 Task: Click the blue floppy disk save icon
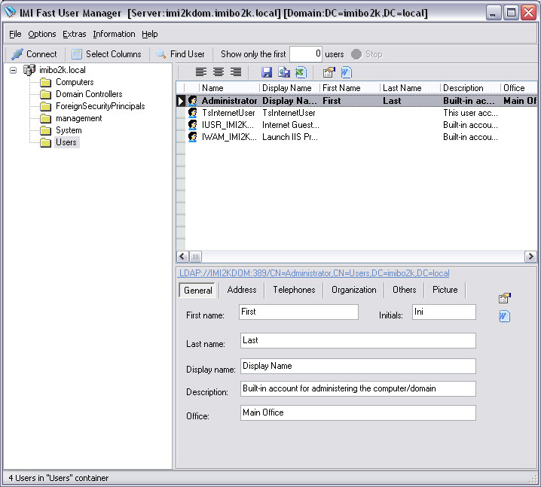click(267, 72)
